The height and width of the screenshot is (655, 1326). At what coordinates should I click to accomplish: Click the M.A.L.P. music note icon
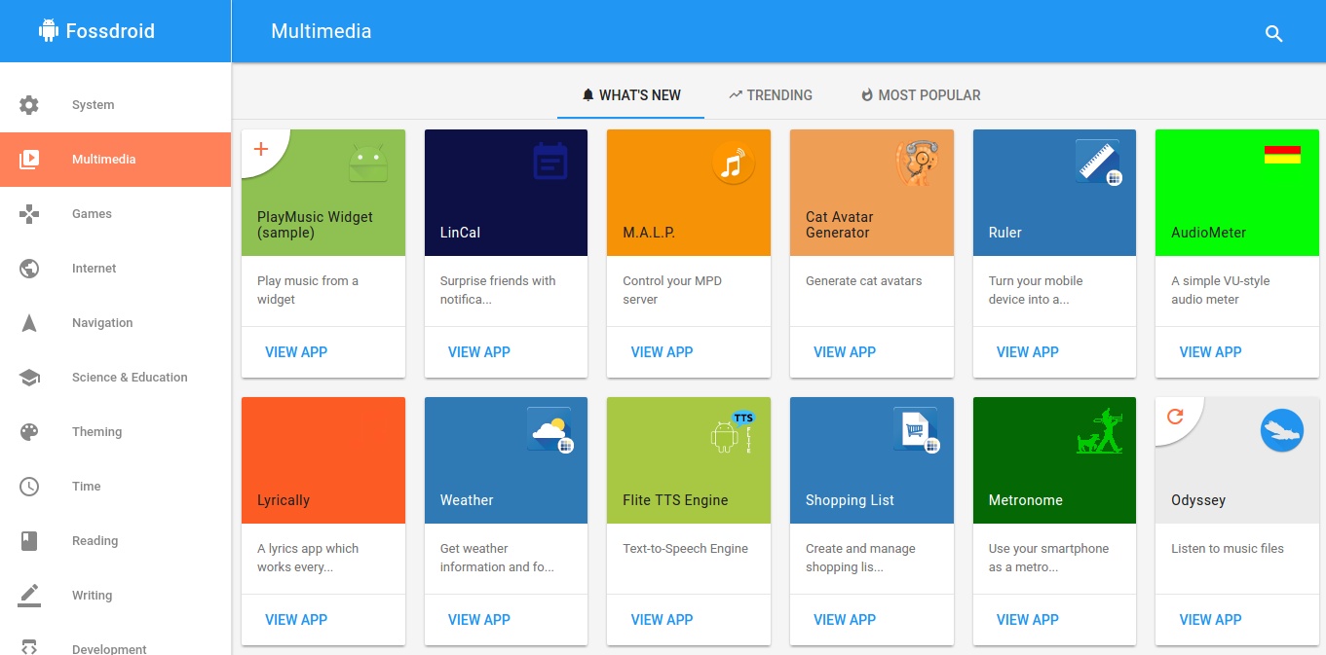(734, 163)
